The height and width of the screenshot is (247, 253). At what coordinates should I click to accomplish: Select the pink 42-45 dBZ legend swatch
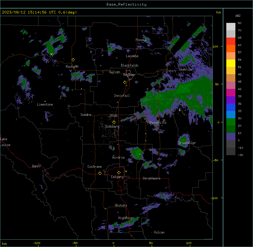pyautogui.click(x=231, y=85)
